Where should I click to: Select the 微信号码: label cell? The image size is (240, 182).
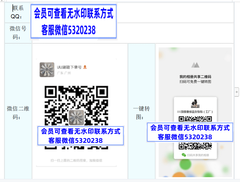[x=18, y=33]
